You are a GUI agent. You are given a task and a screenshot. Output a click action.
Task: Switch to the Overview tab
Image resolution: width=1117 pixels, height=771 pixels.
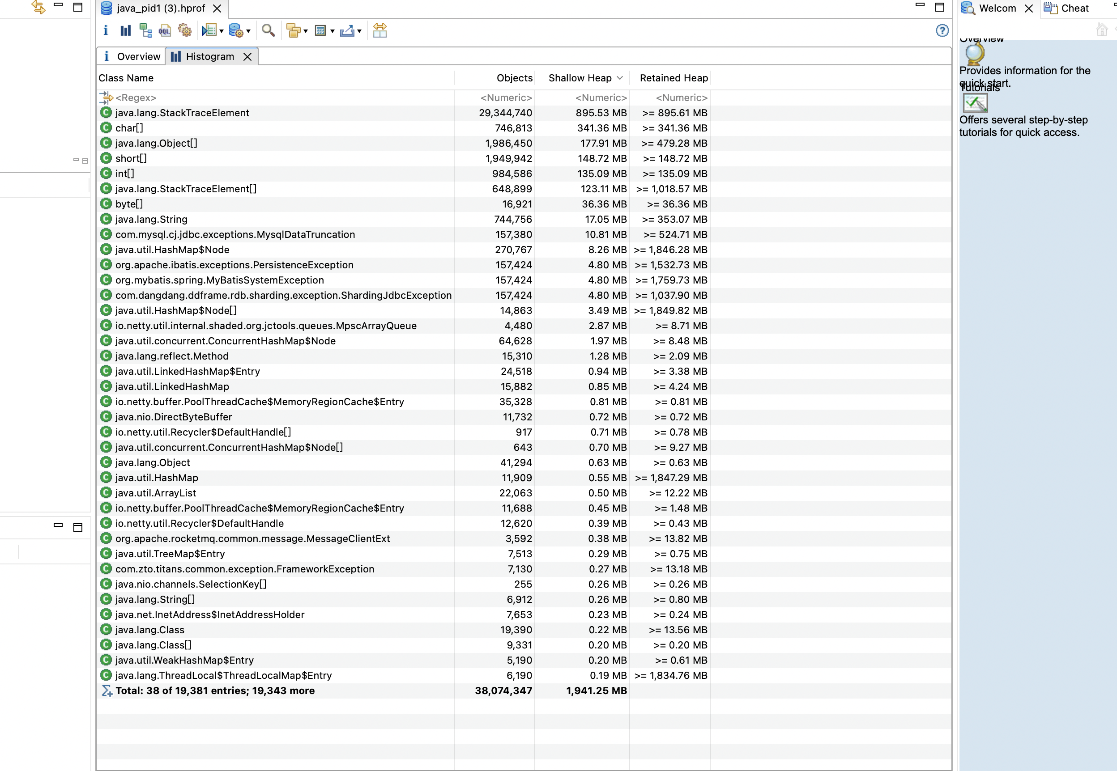tap(131, 56)
